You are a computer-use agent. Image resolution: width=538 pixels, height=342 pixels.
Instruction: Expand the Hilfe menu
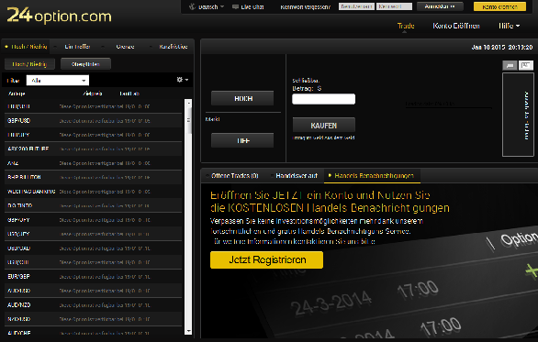(509, 26)
